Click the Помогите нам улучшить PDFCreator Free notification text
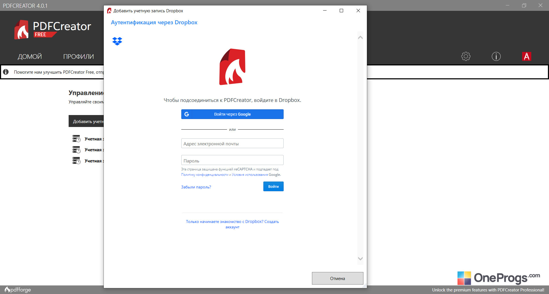The height and width of the screenshot is (294, 549). pyautogui.click(x=59, y=72)
